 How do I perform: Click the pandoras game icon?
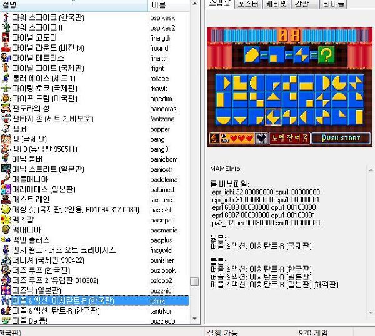[x=6, y=109]
